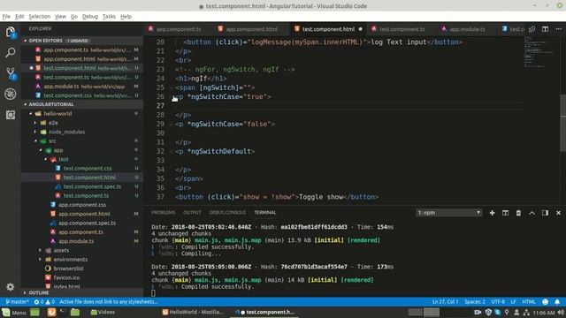Collapse the test folder in tree

45,159
